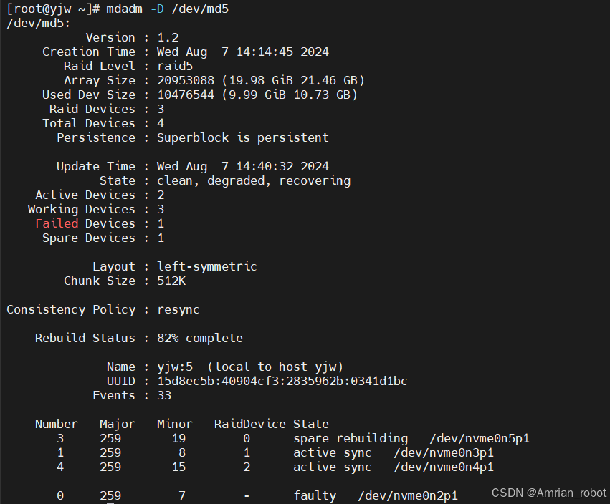Viewport: 610px width, 504px height.
Task: Click the faulty /dev/nvme0n2p1 device entry
Action: point(376,496)
